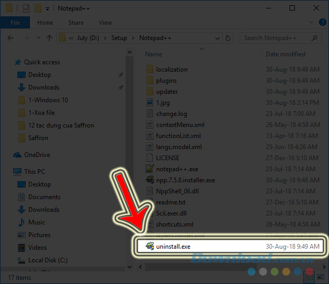Switch to details view layout
This screenshot has height=284, width=329.
(309, 277)
